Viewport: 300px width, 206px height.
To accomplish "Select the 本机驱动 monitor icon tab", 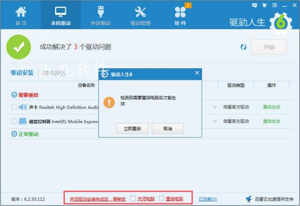I will [60, 12].
